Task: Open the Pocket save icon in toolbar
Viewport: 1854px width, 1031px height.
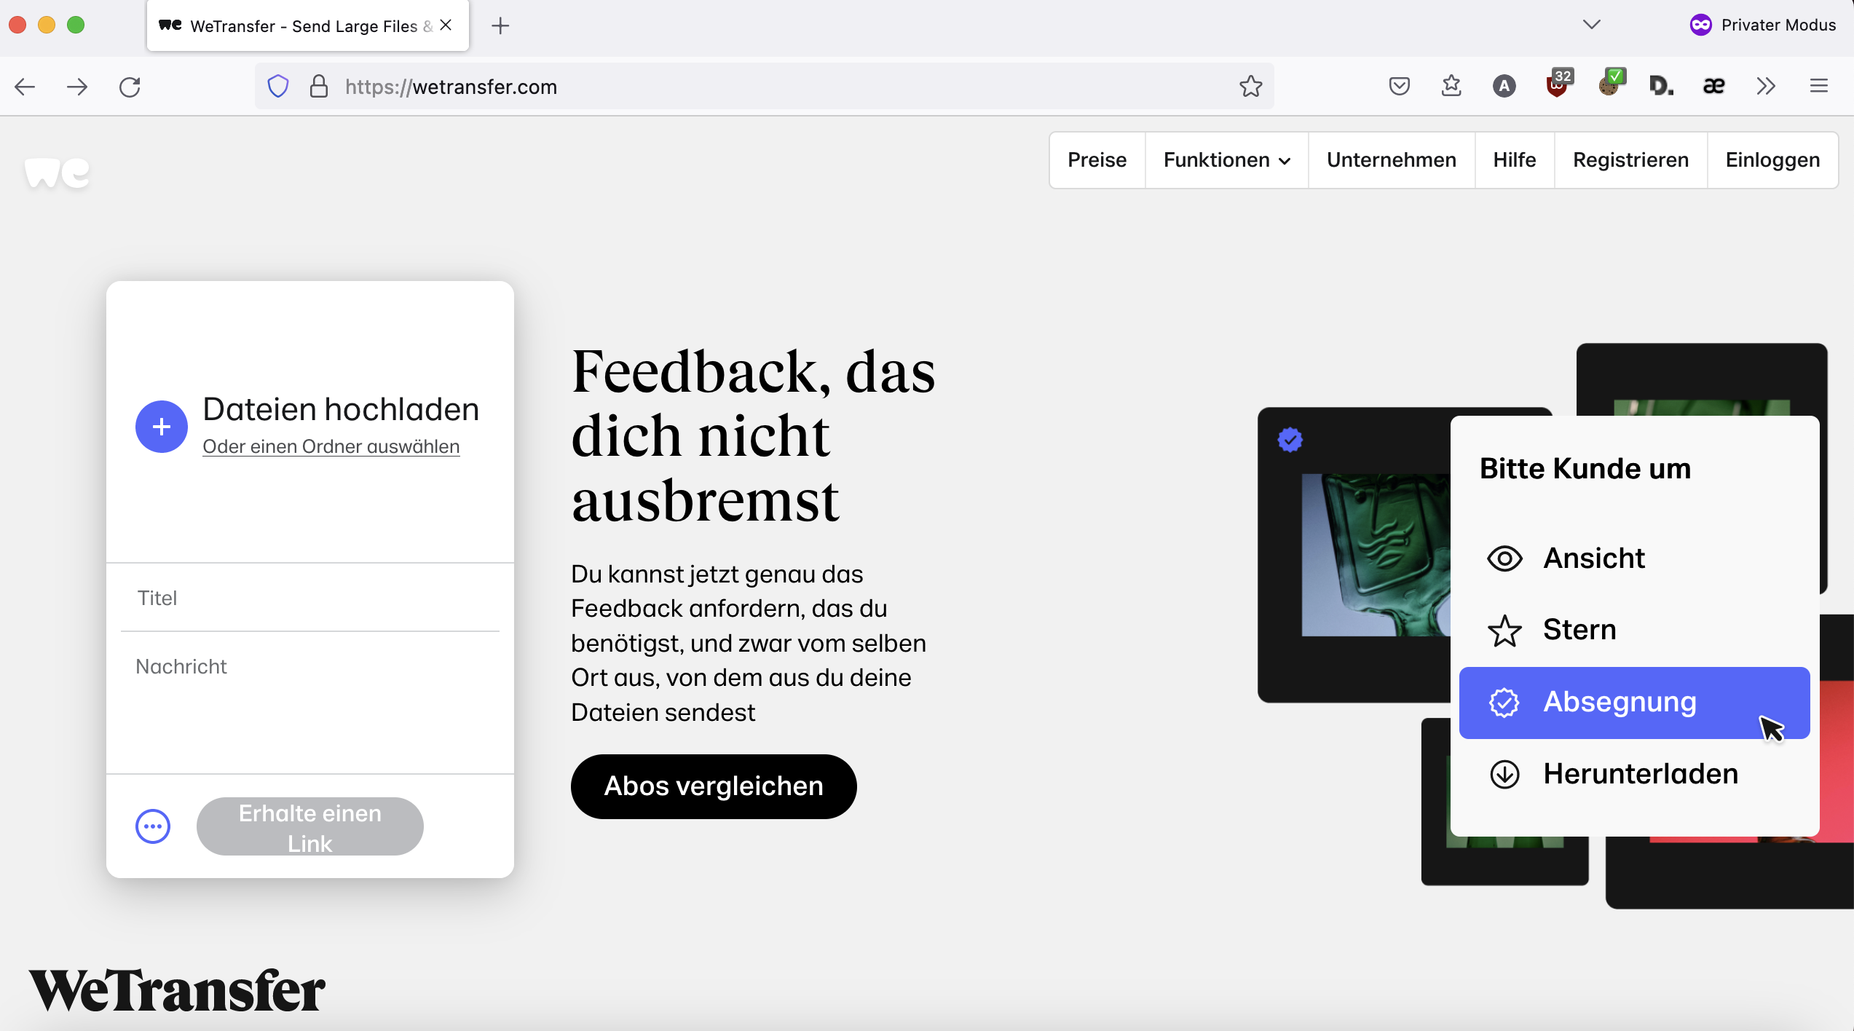Action: (x=1399, y=87)
